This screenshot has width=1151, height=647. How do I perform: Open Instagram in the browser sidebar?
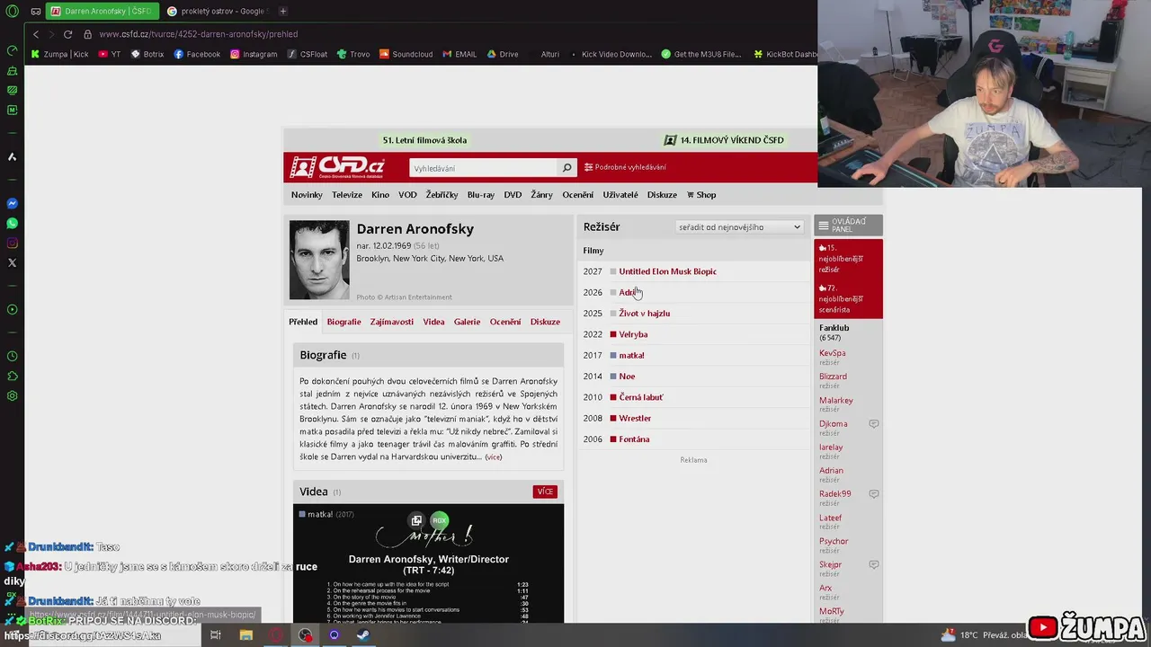(12, 243)
